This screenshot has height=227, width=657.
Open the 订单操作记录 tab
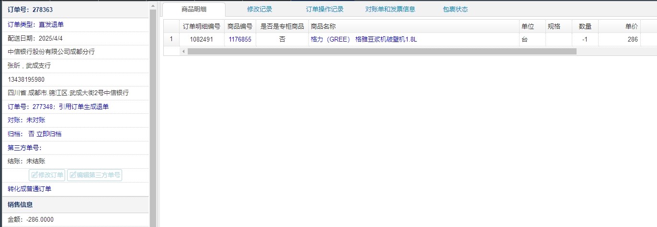(x=325, y=10)
